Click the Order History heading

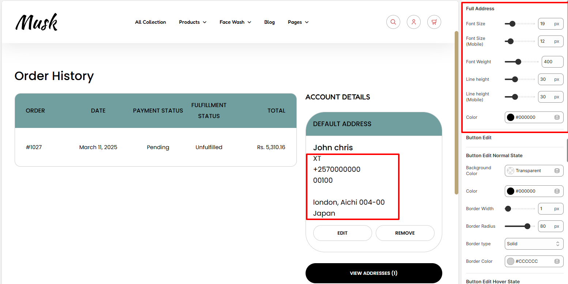(x=54, y=76)
